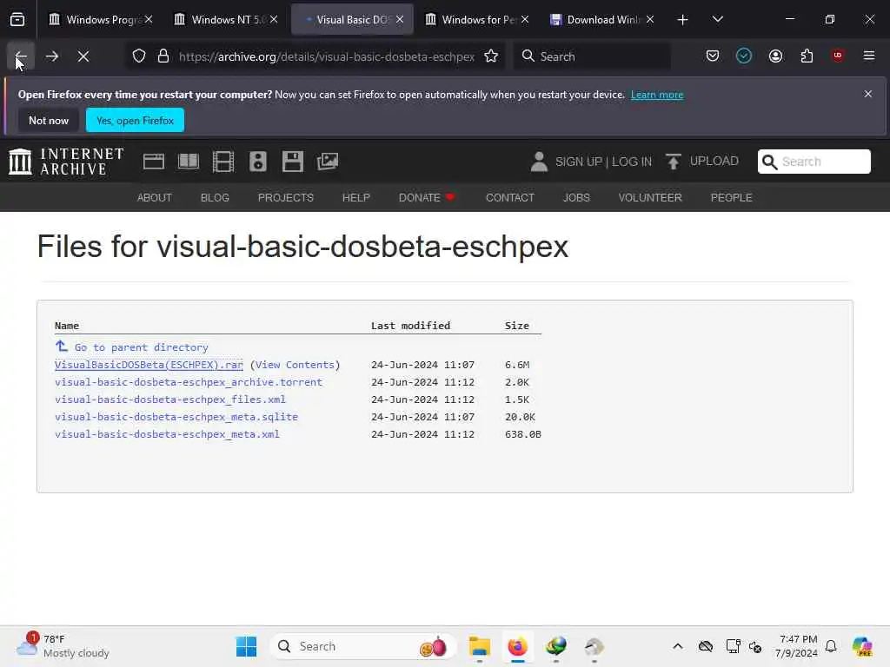This screenshot has height=667, width=890.
Task: Focus the Firefox toolbar Search box
Action: click(592, 56)
